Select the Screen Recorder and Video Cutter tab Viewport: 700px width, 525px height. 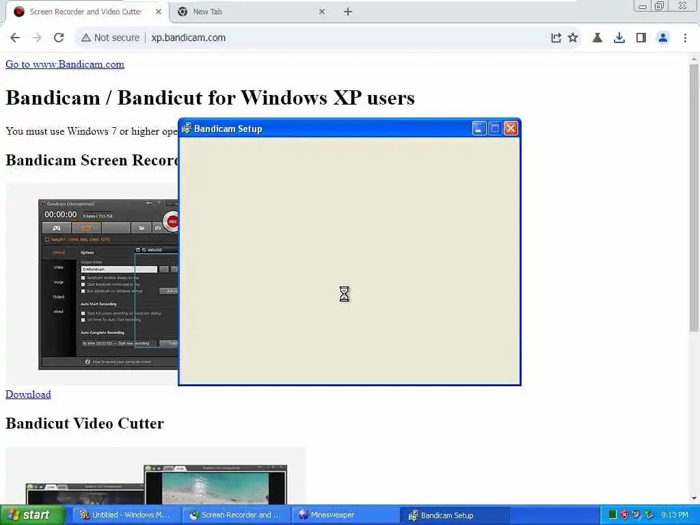pyautogui.click(x=85, y=12)
